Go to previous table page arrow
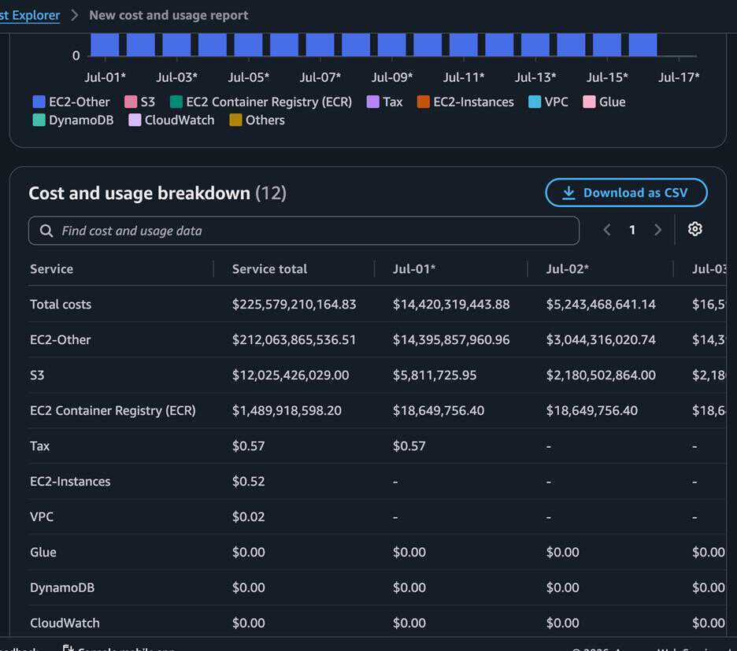Viewport: 737px width, 651px height. click(607, 230)
